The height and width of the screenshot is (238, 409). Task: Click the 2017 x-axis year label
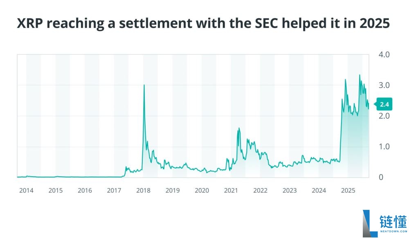pos(114,191)
